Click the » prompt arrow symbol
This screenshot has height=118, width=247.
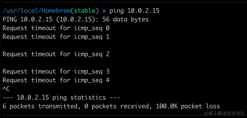click(x=104, y=11)
